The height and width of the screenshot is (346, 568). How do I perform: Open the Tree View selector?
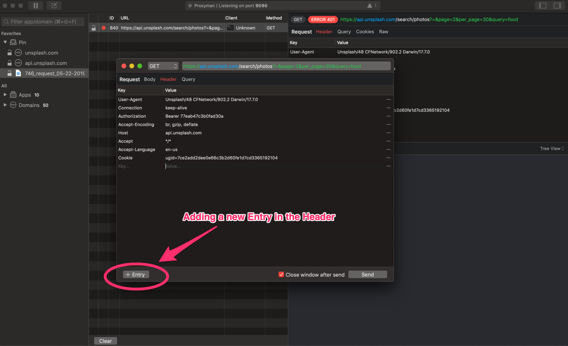coord(552,148)
